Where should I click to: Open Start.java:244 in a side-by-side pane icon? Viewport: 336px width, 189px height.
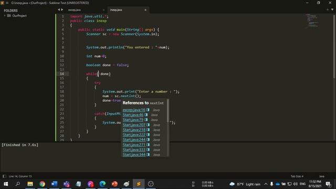point(148,140)
